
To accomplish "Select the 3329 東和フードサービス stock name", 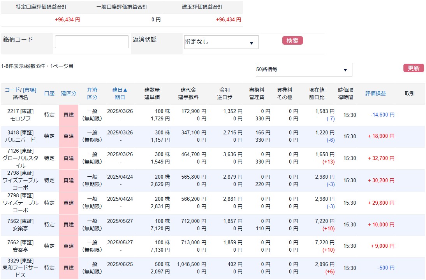I will 20,271.
